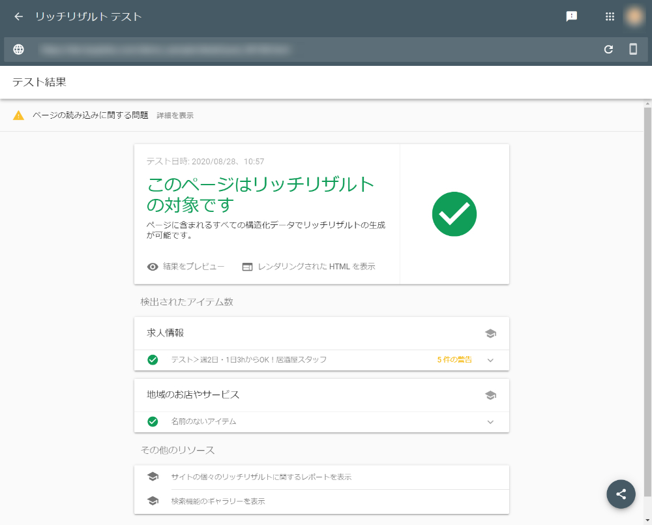Click the yellow warning triangle icon
This screenshot has height=525, width=652.
(18, 115)
